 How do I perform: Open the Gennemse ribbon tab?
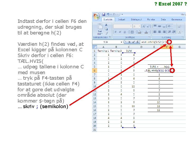click(177, 19)
